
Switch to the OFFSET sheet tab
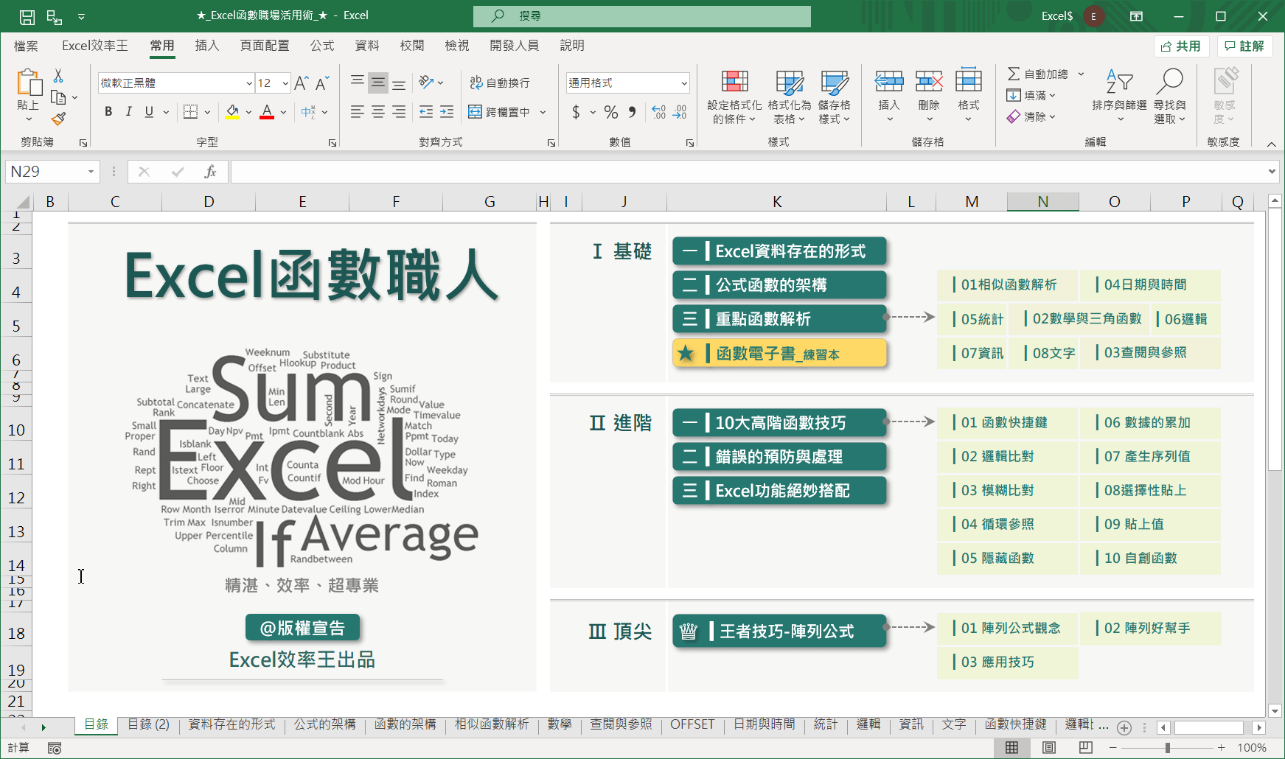[692, 724]
